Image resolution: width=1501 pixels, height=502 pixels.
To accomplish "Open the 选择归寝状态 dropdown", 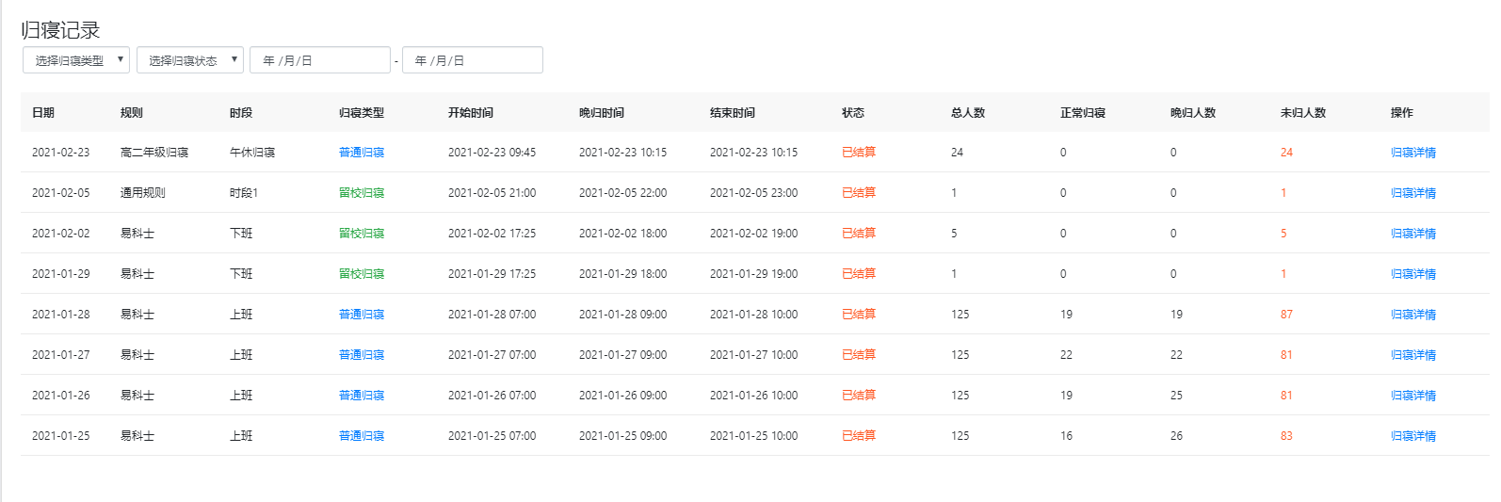I will point(190,60).
